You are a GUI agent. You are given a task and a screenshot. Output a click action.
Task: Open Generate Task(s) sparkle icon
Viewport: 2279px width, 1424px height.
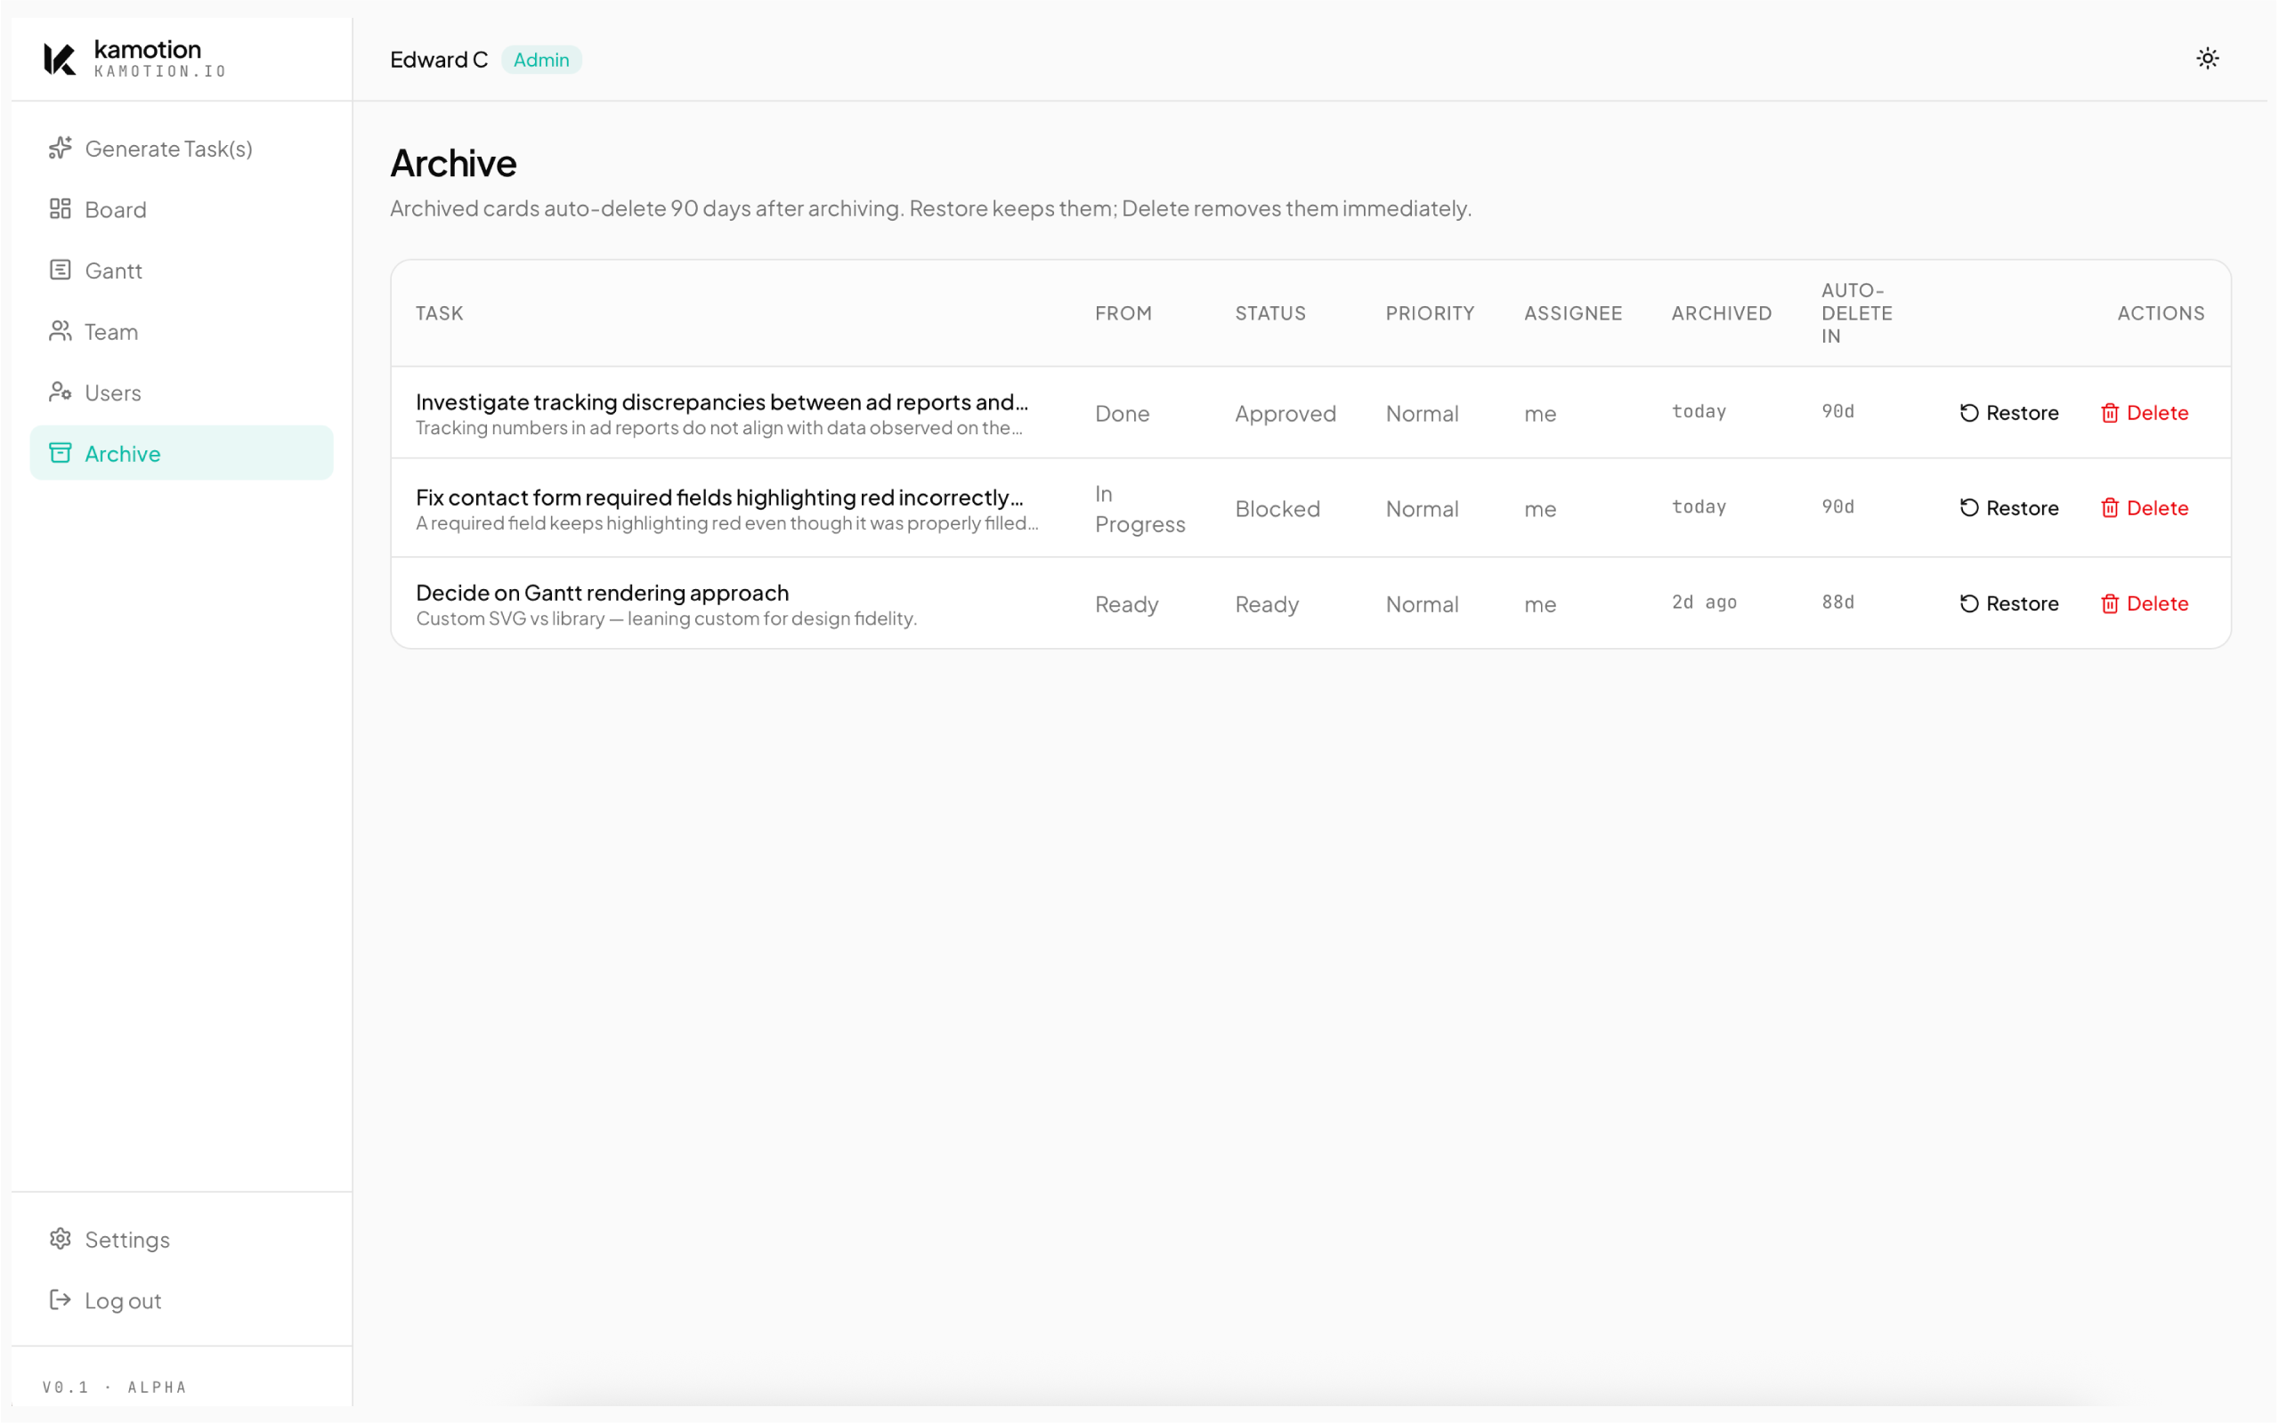[61, 148]
